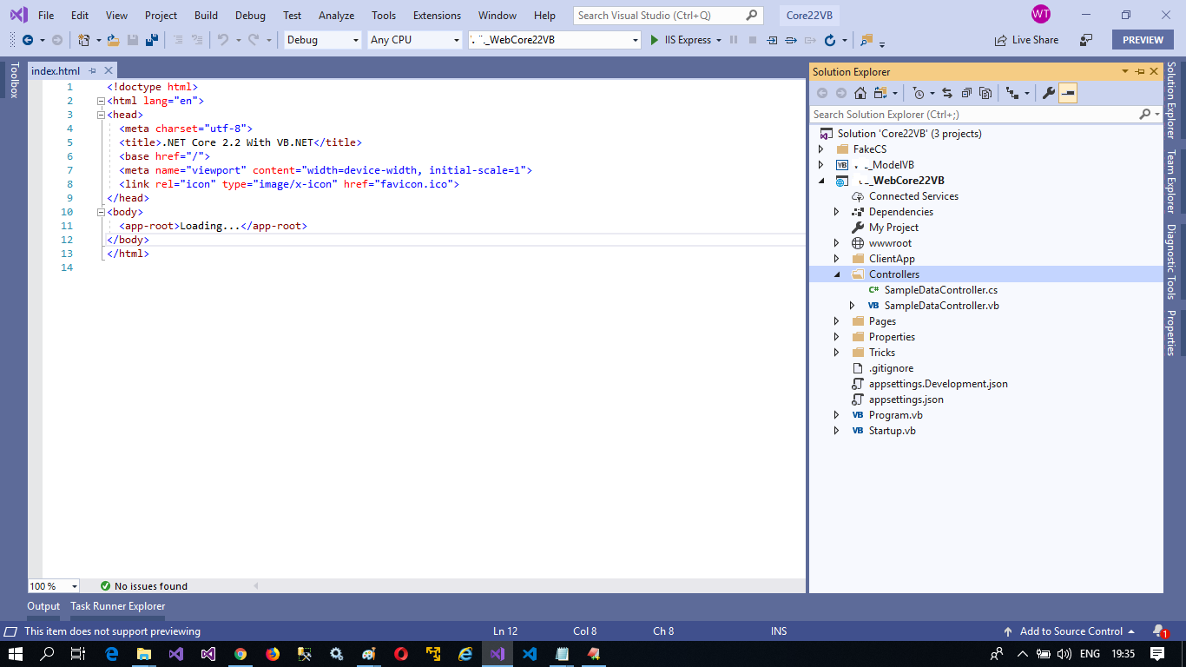Select SampleDataController.cs file
This screenshot has height=667, width=1186.
click(940, 290)
